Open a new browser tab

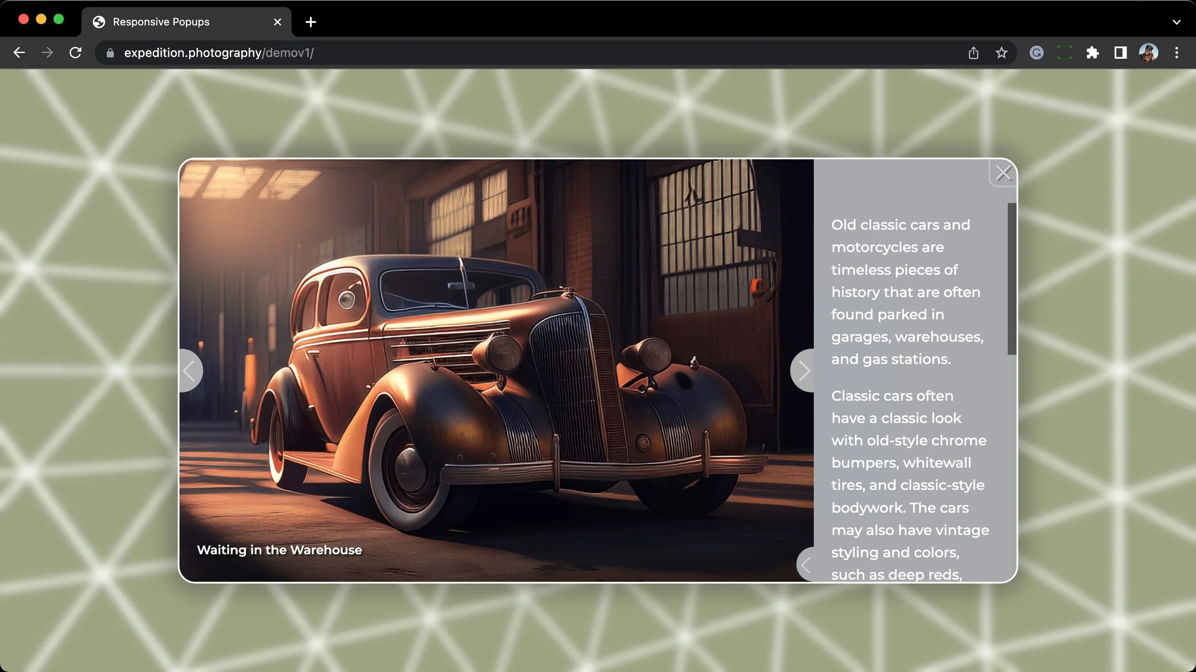click(310, 22)
